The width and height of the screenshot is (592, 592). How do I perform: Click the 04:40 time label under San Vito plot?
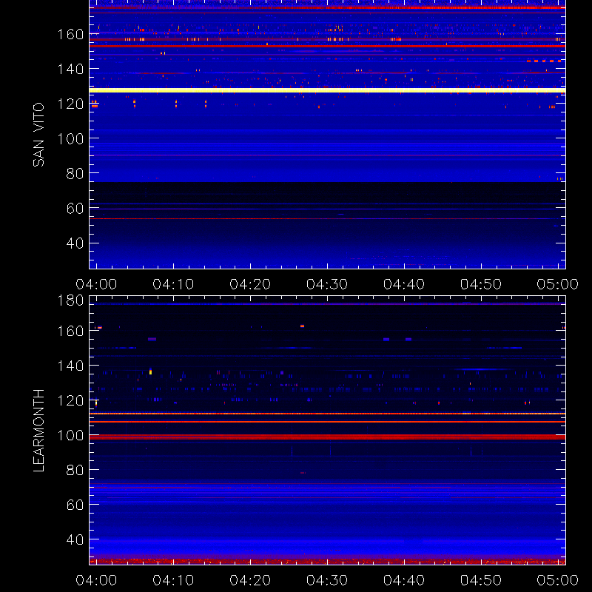[404, 284]
